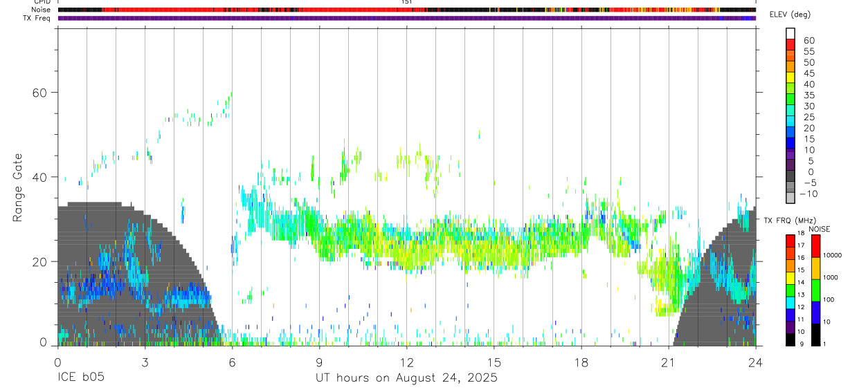Click the 6 tick on UT hours axis

pos(232,362)
